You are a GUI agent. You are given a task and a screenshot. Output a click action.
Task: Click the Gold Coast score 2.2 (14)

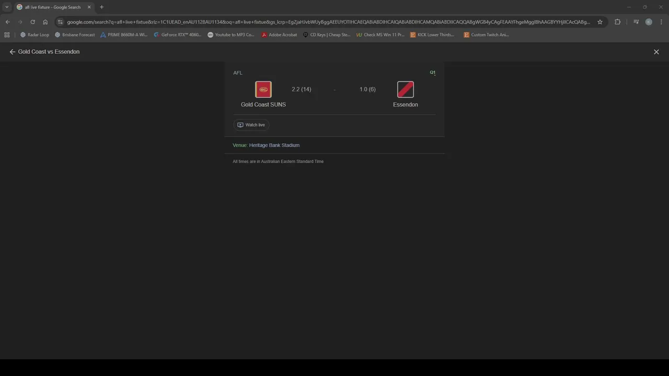(x=302, y=89)
